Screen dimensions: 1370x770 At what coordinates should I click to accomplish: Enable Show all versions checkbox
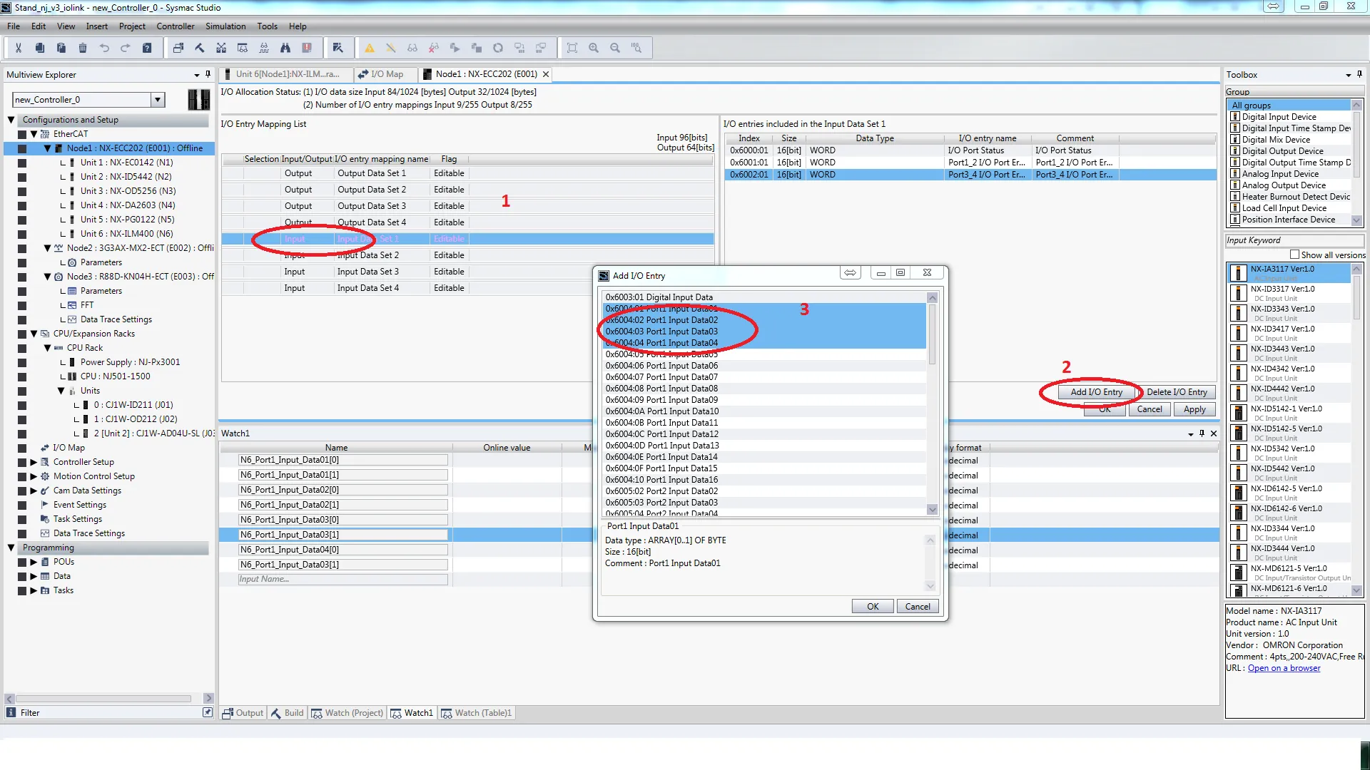point(1294,255)
